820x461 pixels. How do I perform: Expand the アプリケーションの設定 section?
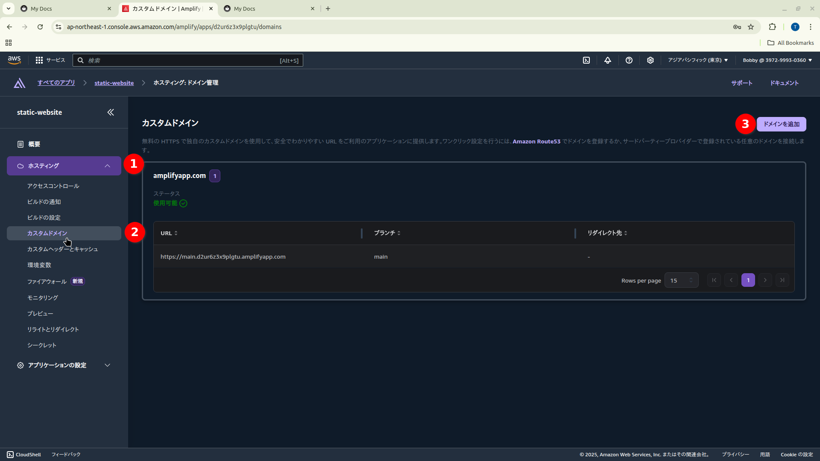click(x=107, y=365)
